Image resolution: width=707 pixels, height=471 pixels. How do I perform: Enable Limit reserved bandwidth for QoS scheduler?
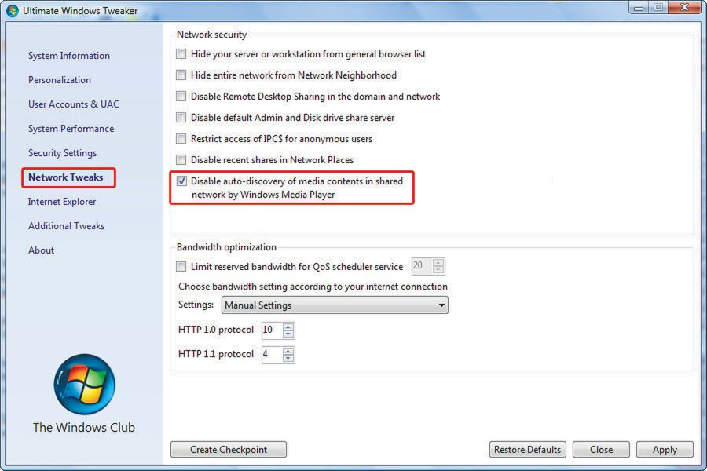181,267
